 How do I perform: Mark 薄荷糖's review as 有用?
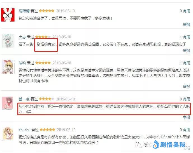click(x=186, y=11)
